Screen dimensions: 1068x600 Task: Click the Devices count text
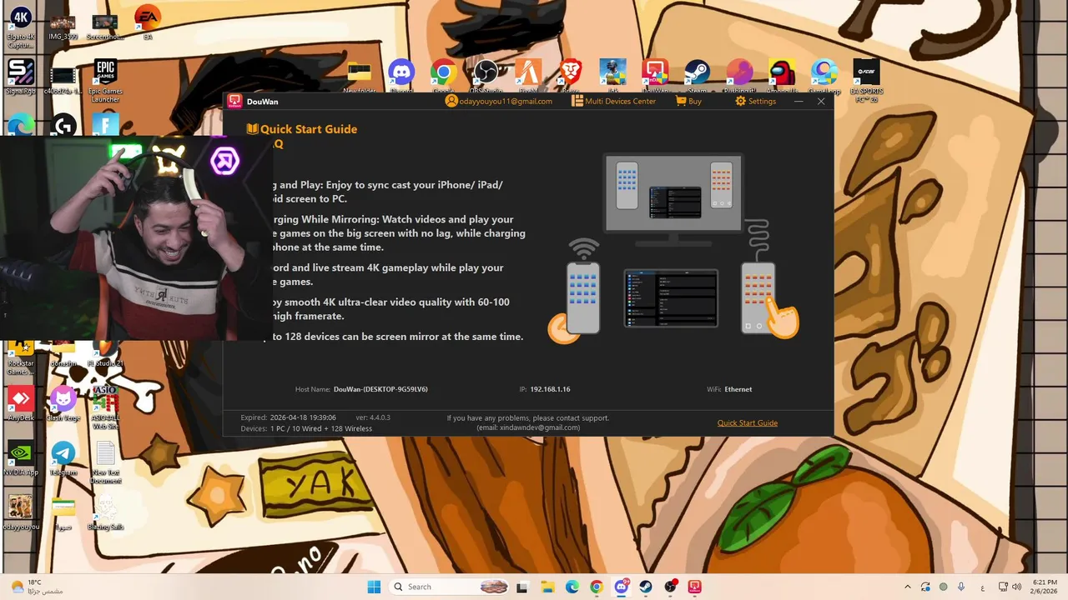pos(306,428)
